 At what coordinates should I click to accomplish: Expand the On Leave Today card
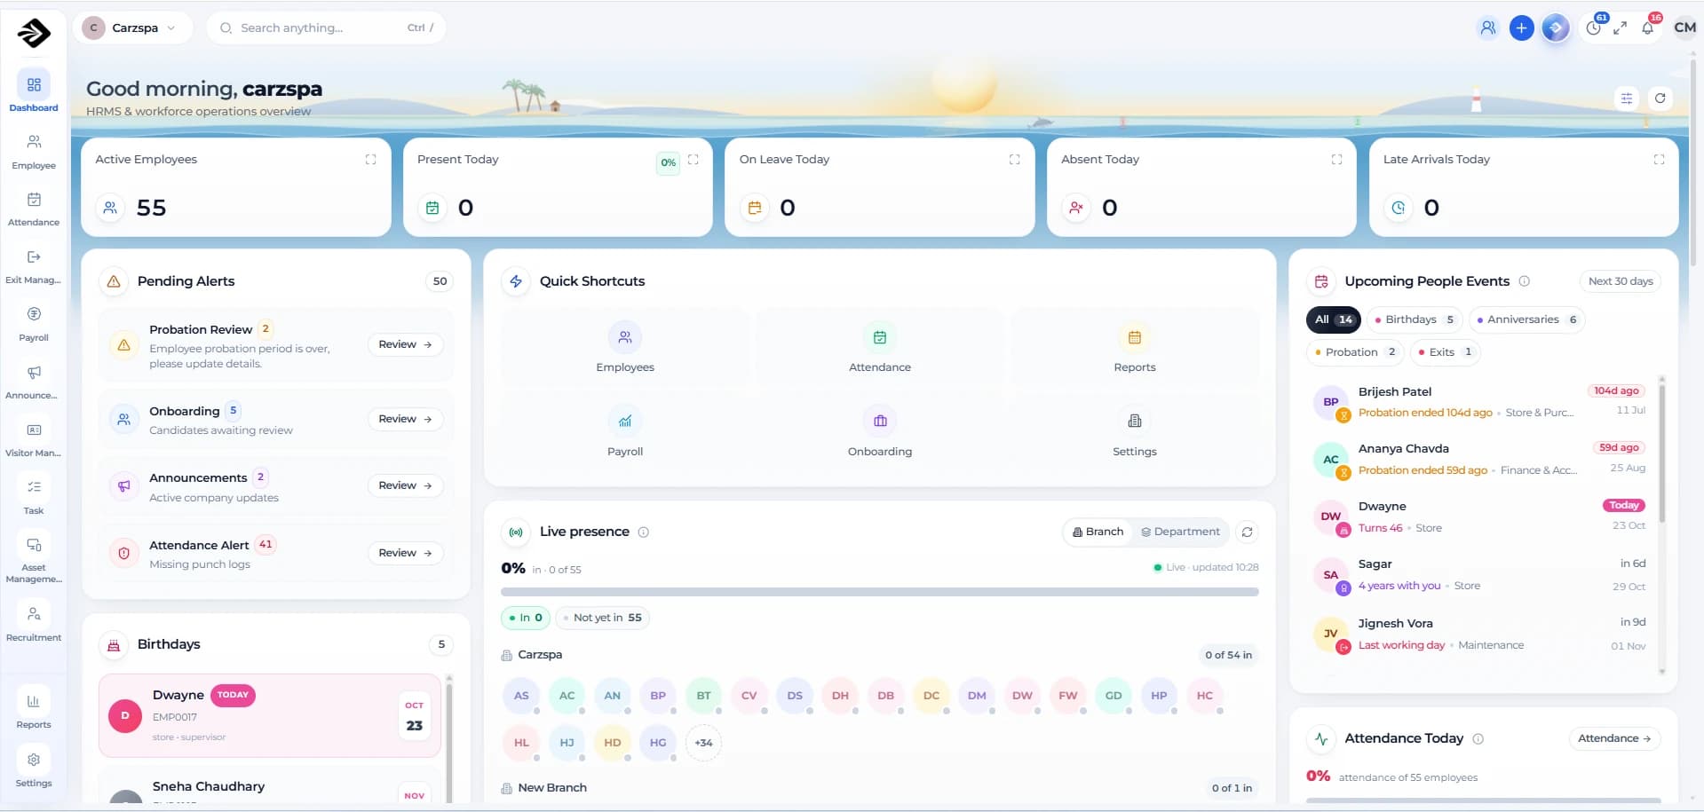(1014, 160)
